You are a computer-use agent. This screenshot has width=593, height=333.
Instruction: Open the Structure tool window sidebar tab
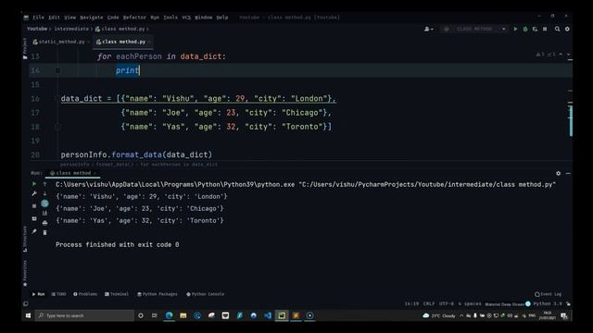tap(25, 239)
